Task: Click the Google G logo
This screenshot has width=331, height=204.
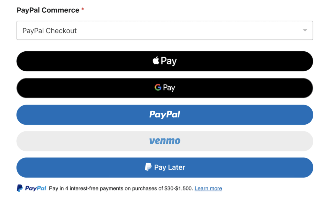Action: [158, 87]
